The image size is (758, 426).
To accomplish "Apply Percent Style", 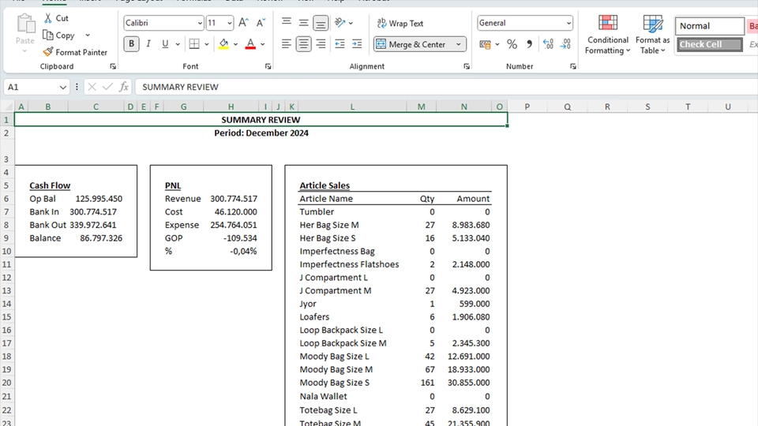I will click(x=512, y=44).
